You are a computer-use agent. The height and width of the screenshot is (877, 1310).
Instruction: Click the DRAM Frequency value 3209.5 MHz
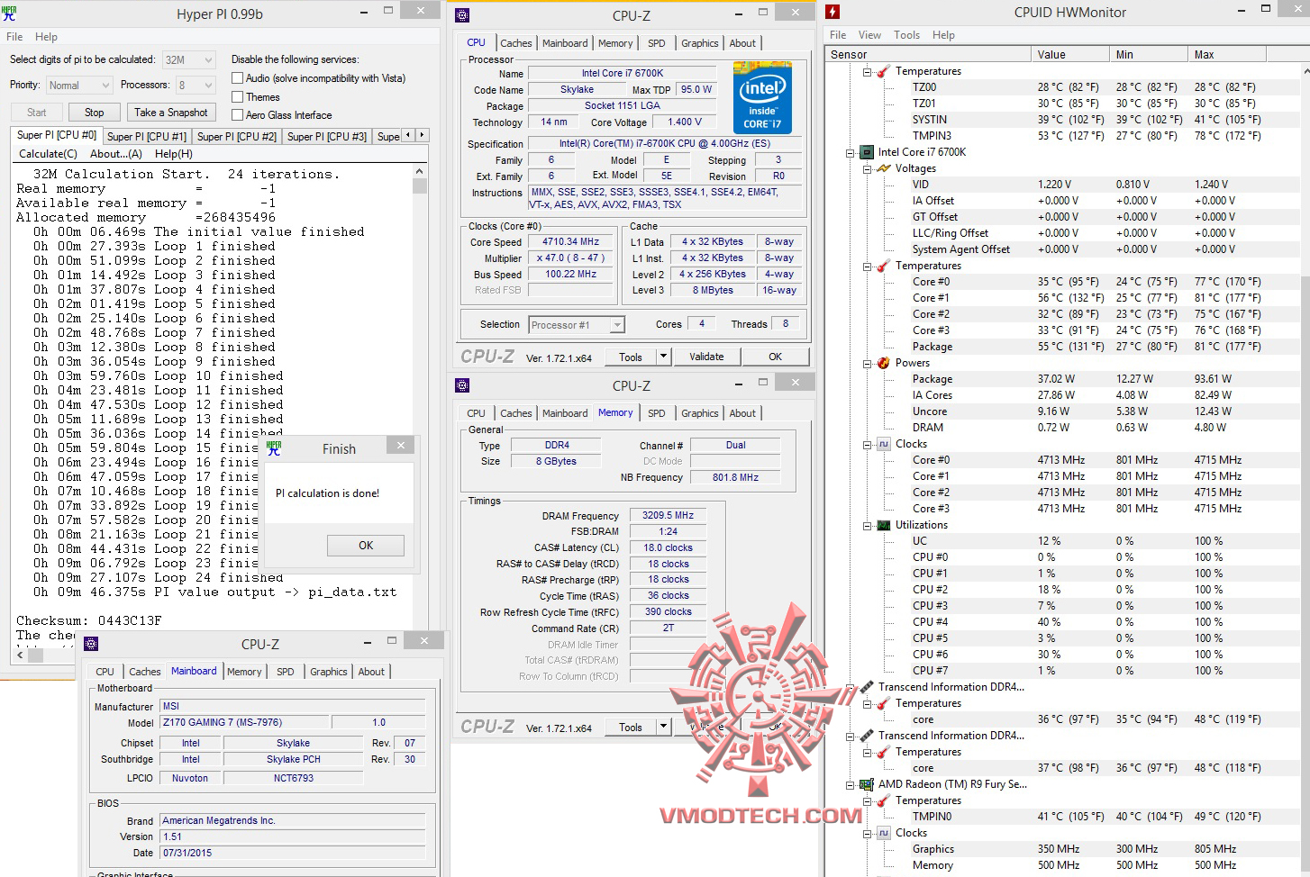(668, 516)
